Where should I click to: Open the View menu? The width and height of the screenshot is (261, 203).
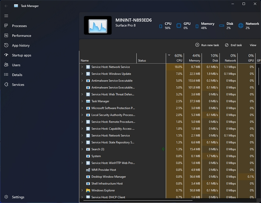(x=253, y=45)
